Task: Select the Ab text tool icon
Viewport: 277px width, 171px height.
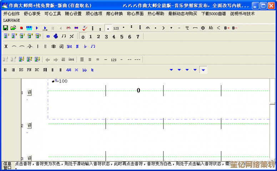Action: tap(211, 28)
